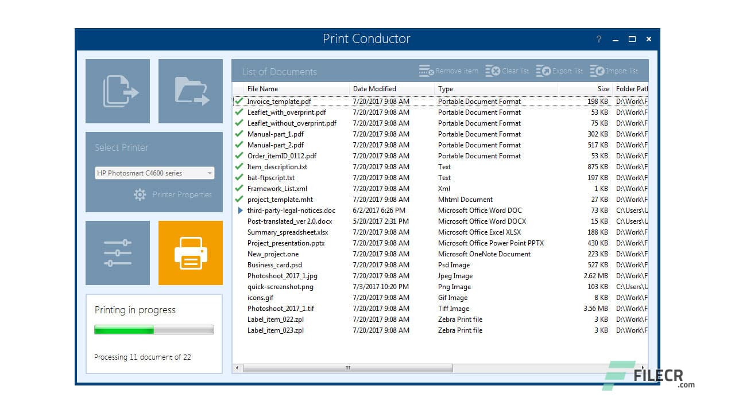Click the green checkmark beside Invoice_template.pdf
Screen dimensions: 735x413
coord(239,101)
